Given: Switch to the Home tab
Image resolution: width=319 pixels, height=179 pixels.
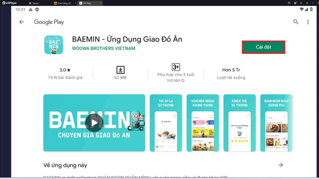Looking at the screenshot, I should tap(34, 3).
